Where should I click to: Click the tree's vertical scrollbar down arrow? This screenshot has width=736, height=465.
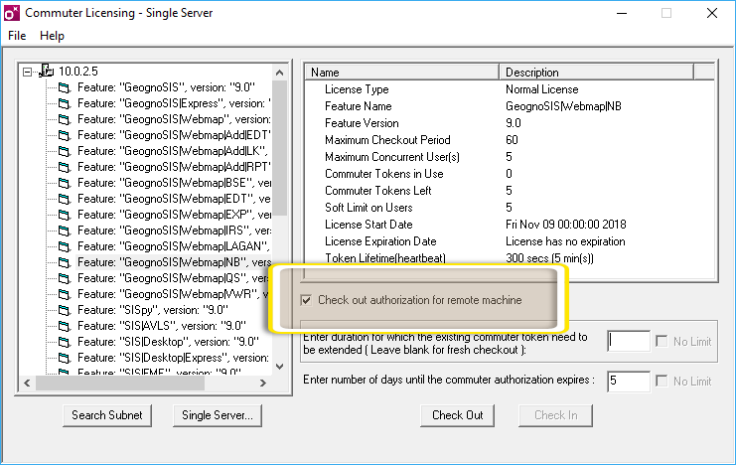point(280,367)
